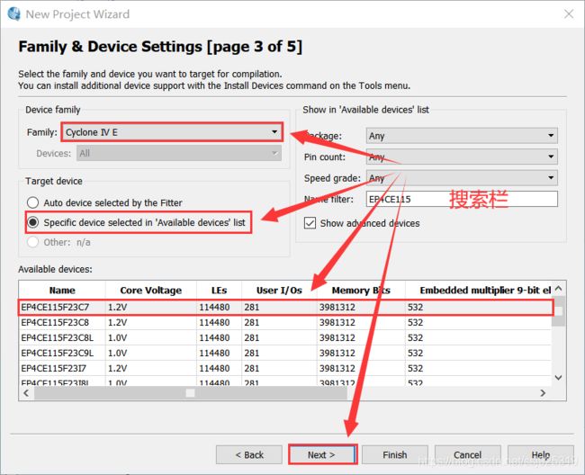585x475 pixels.
Task: Click 1.0V voltage of EP4CE115F23C9L row
Action: 118,353
